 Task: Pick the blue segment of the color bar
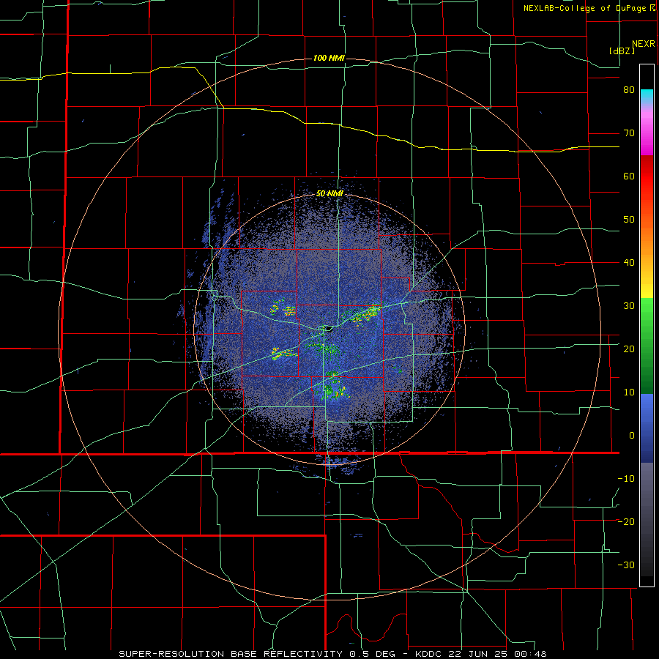coord(647,427)
